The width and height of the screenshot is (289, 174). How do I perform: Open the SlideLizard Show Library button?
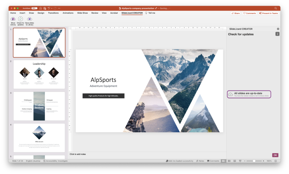coord(13,21)
